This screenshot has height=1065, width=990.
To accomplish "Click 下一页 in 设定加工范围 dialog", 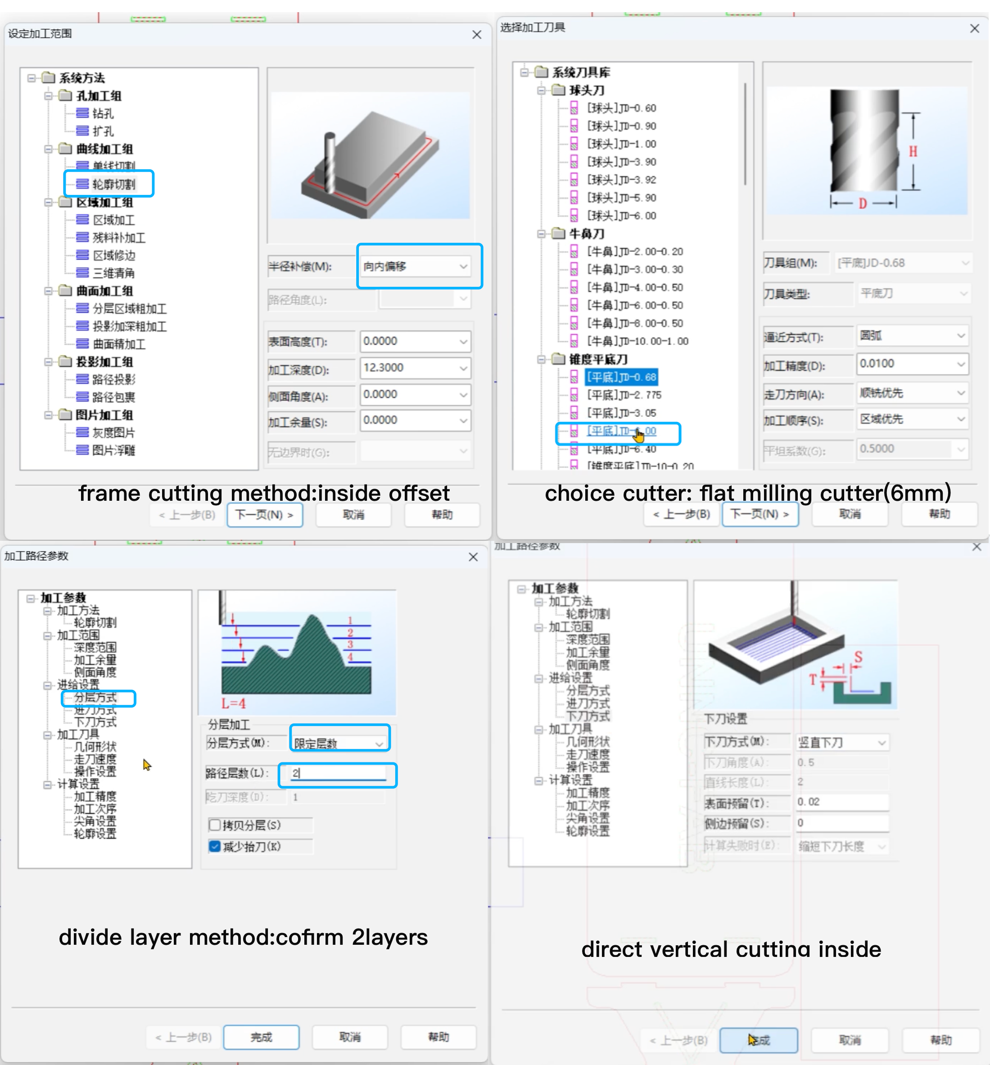I will 265,515.
